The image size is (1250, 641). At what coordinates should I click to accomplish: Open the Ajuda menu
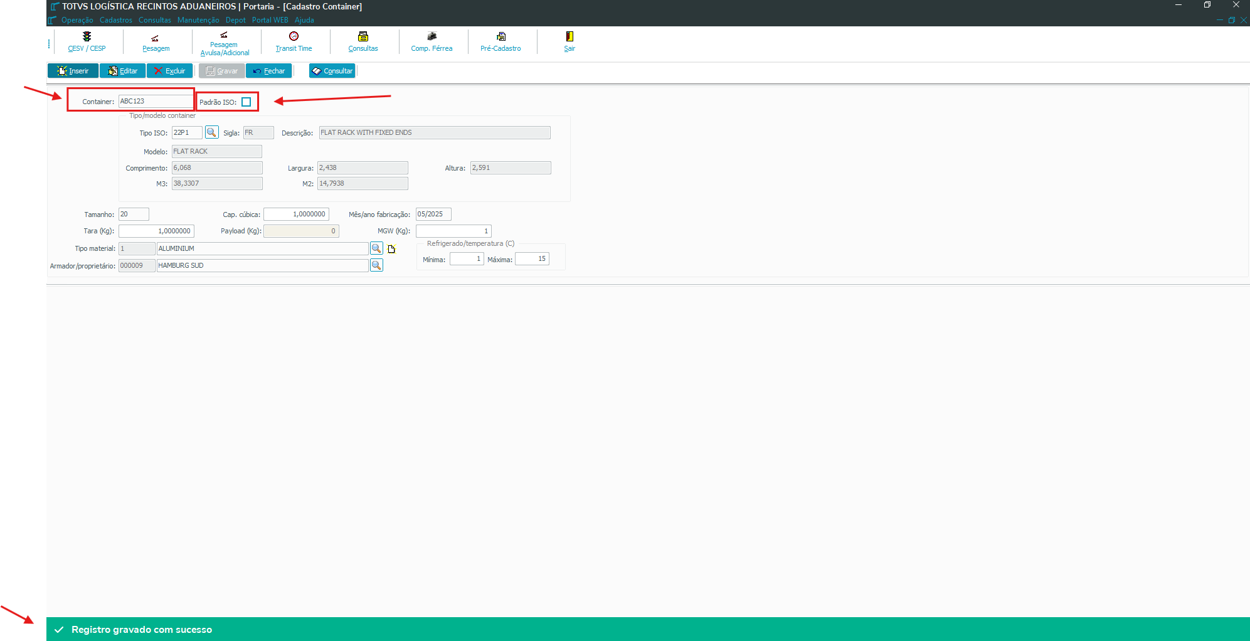pos(304,20)
